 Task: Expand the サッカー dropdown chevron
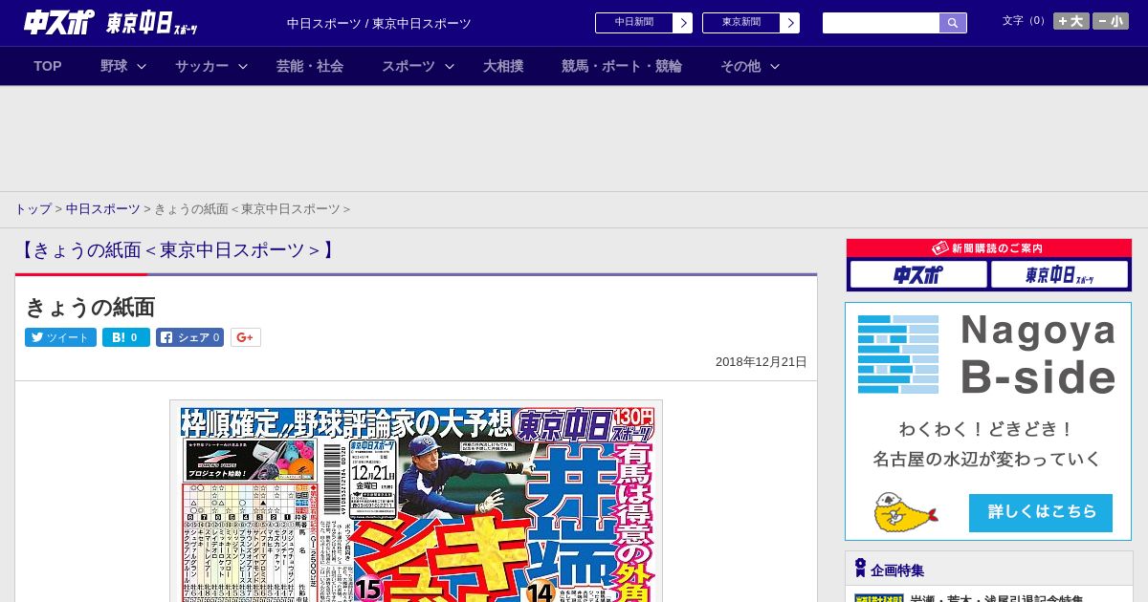pos(243,66)
